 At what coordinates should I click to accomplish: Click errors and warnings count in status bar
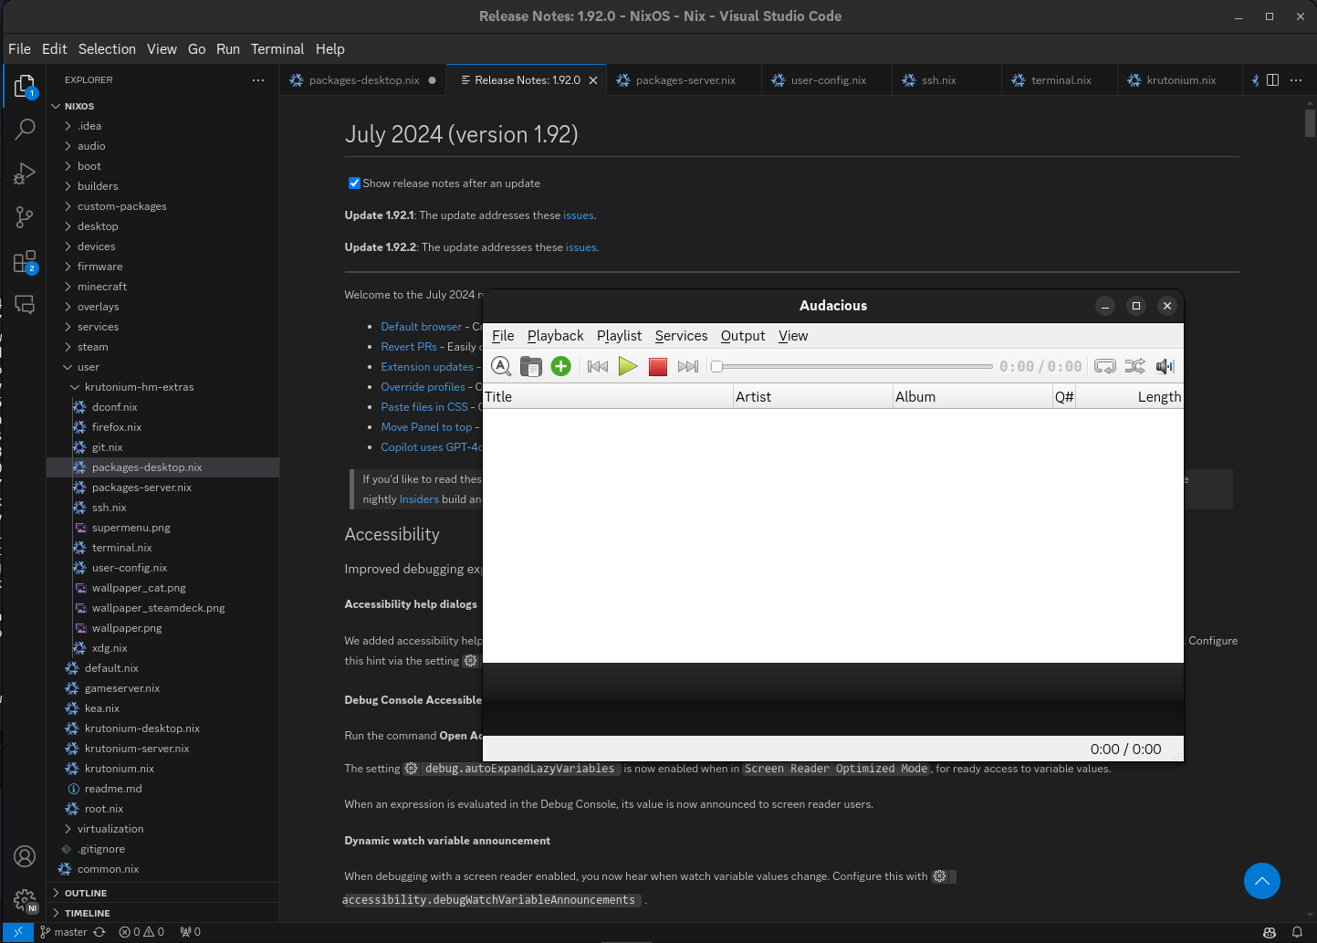141,932
